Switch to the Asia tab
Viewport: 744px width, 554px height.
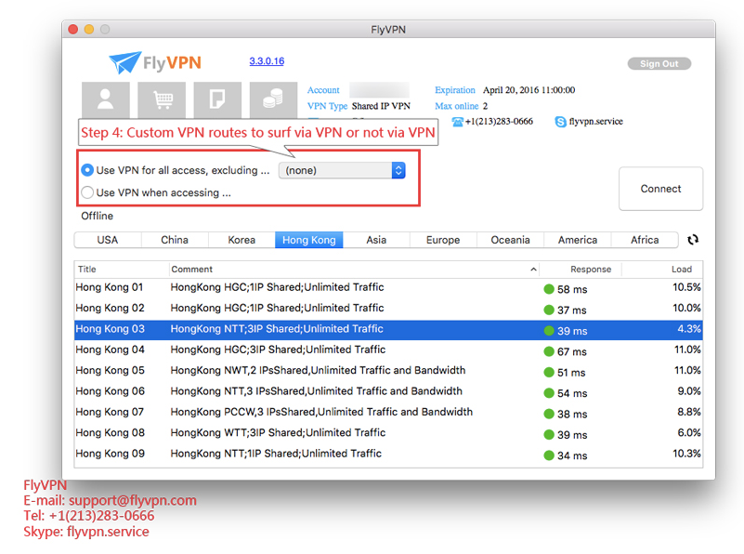[x=376, y=240]
